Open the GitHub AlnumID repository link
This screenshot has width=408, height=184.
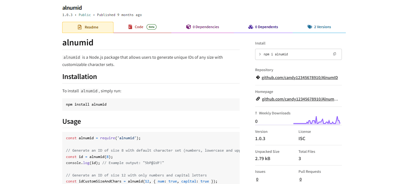(x=300, y=77)
